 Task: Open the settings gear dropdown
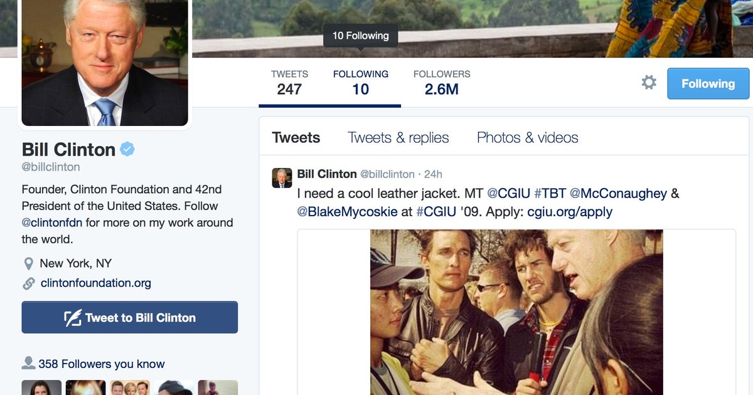[649, 83]
